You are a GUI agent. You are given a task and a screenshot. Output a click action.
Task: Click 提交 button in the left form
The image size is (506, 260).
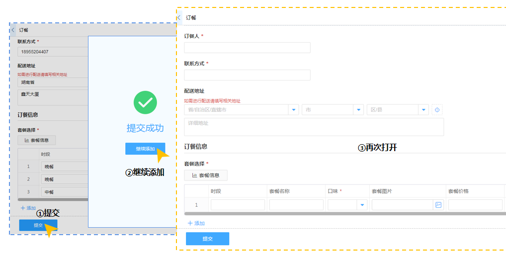click(38, 225)
